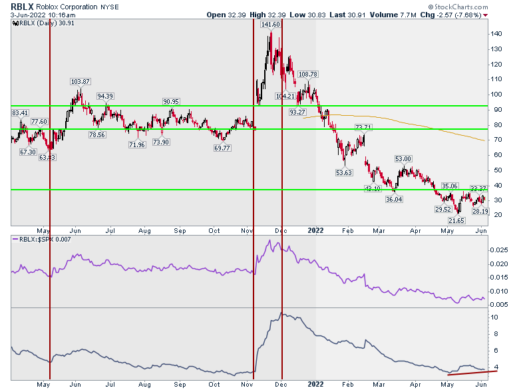Click the 103.87 price label
519x390 pixels.
click(x=81, y=81)
